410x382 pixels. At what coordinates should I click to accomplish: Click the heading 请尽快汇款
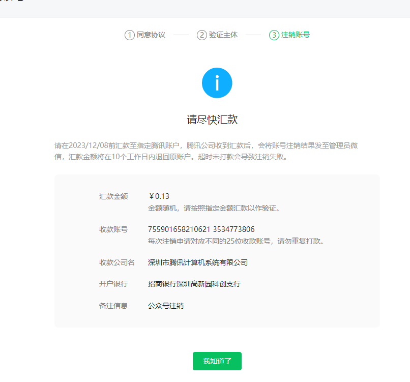click(x=212, y=120)
